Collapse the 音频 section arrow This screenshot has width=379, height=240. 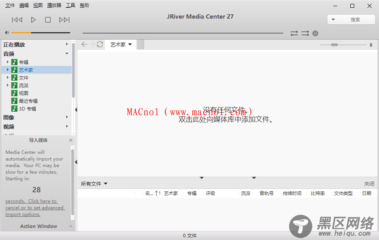click(x=67, y=54)
